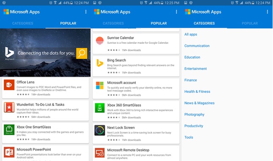The width and height of the screenshot is (273, 161).
Task: Tap Microsoft account 5M+ downloads rating row
Action: point(124,95)
